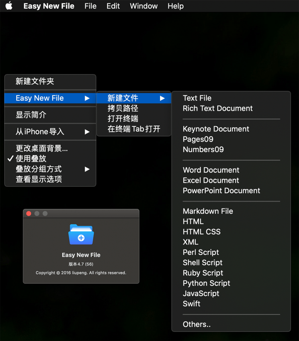Select the HTML file type
The width and height of the screenshot is (299, 341).
(x=231, y=221)
